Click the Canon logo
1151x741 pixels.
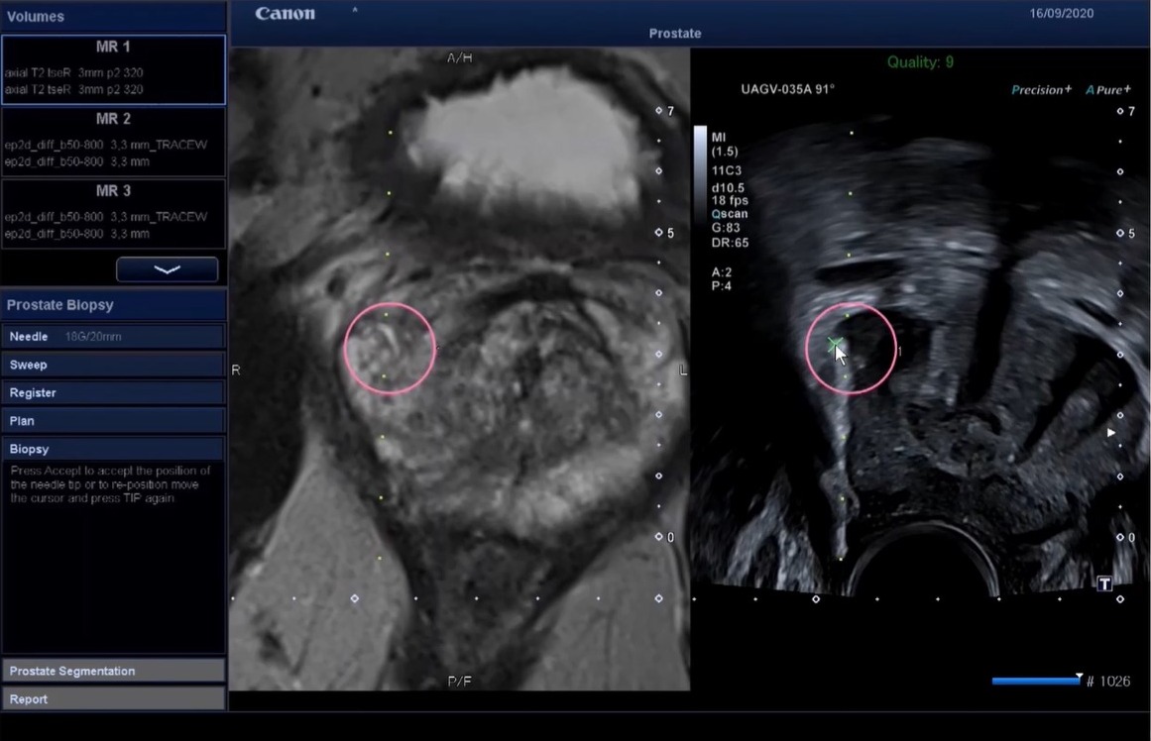[x=285, y=14]
